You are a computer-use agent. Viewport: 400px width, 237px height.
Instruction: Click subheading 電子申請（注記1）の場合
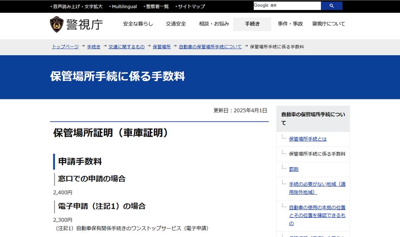point(102,206)
